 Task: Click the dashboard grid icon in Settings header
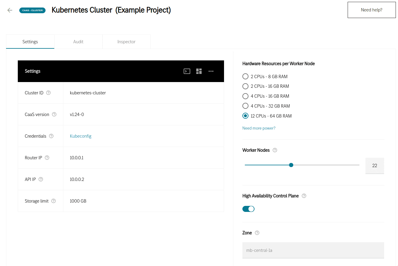coord(199,71)
